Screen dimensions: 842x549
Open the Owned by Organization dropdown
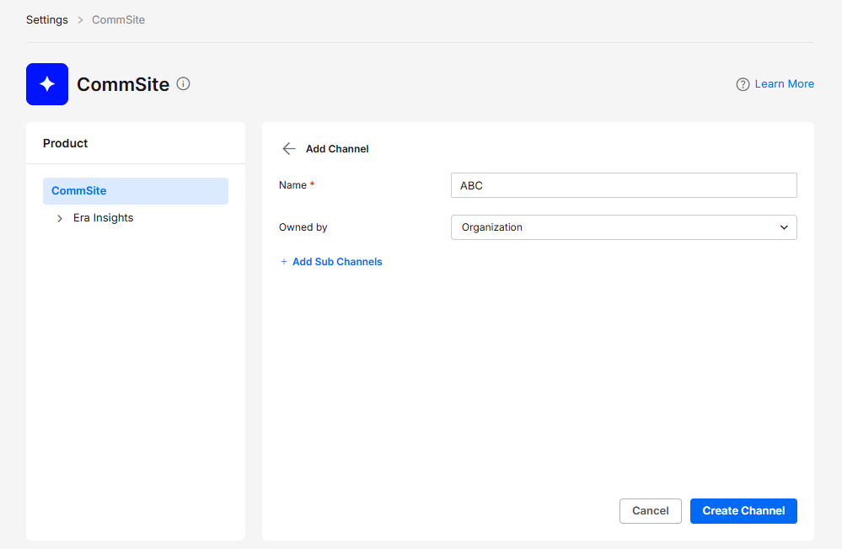point(624,227)
